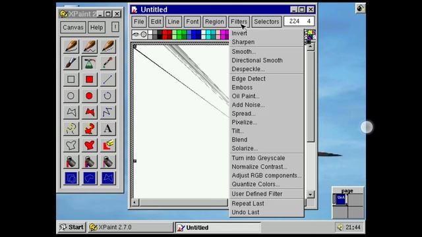The image size is (422, 237).
Task: Select the Text tool
Action: (107, 129)
